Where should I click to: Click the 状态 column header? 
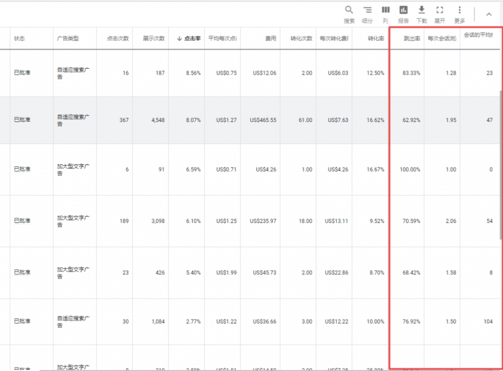(20, 39)
